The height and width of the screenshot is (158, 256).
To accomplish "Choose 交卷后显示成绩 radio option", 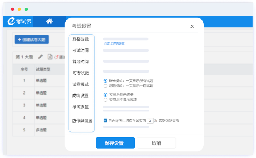I will [106, 95].
